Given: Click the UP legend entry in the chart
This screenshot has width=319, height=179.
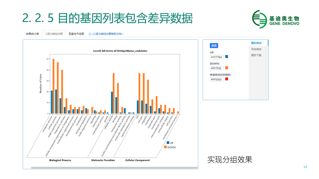Looking at the screenshot, I should [170, 143].
